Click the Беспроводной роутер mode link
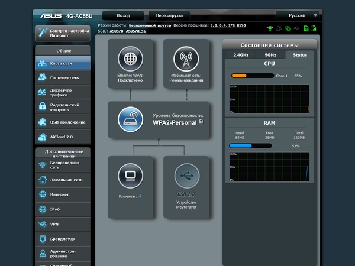The height and width of the screenshot is (266, 355). pos(150,25)
